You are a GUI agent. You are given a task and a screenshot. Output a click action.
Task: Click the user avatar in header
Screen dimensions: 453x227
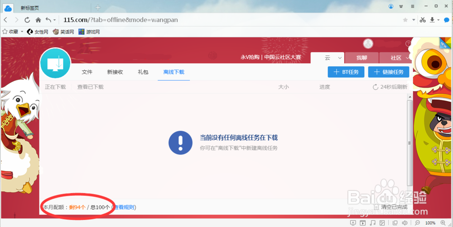[368, 43]
